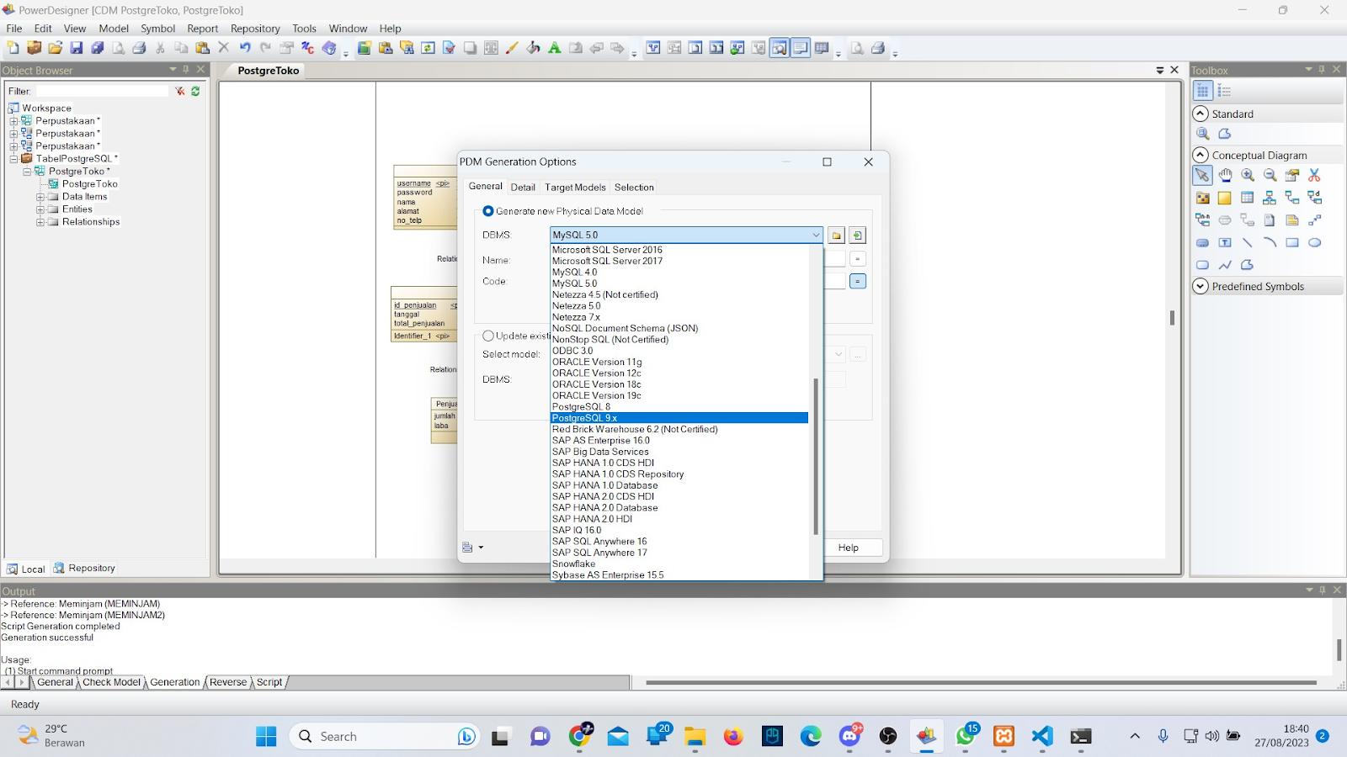Open the Model menu

(114, 29)
